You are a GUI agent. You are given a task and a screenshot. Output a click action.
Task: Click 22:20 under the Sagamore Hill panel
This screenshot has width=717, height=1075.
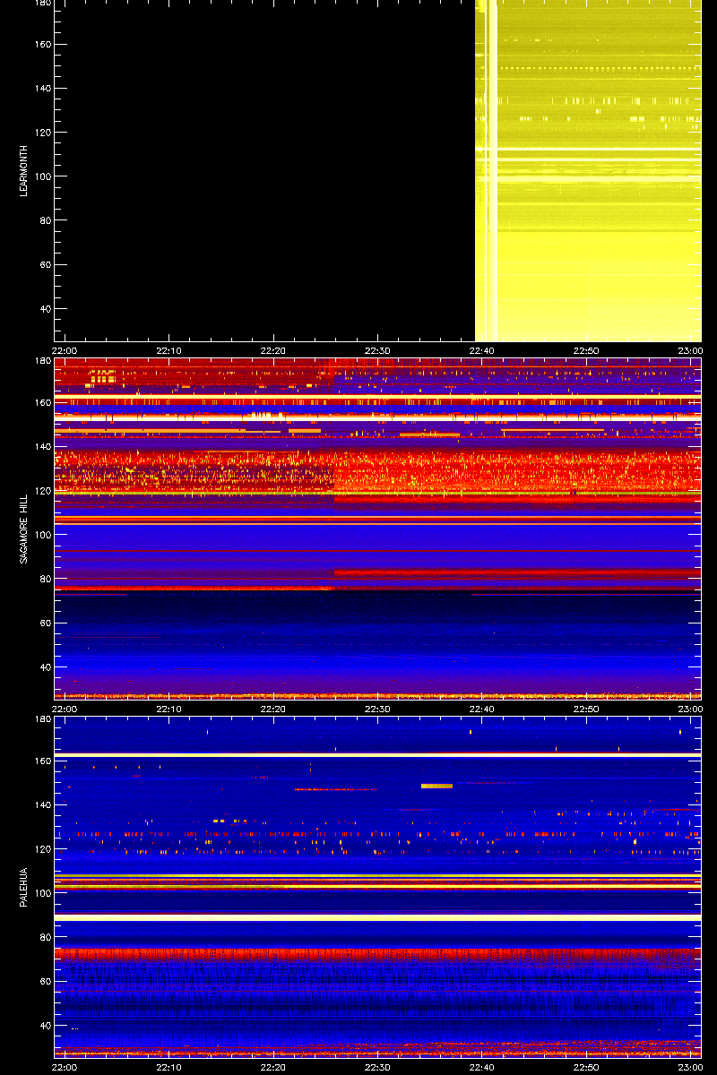(x=273, y=709)
